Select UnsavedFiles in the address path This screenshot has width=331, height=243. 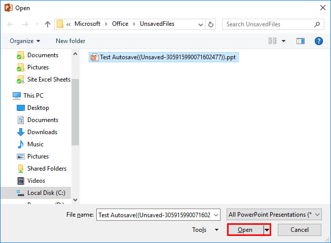157,24
